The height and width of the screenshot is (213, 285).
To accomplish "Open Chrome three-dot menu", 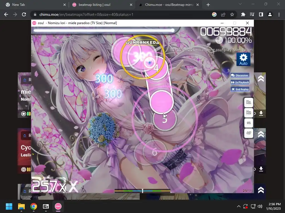I will tap(279, 14).
